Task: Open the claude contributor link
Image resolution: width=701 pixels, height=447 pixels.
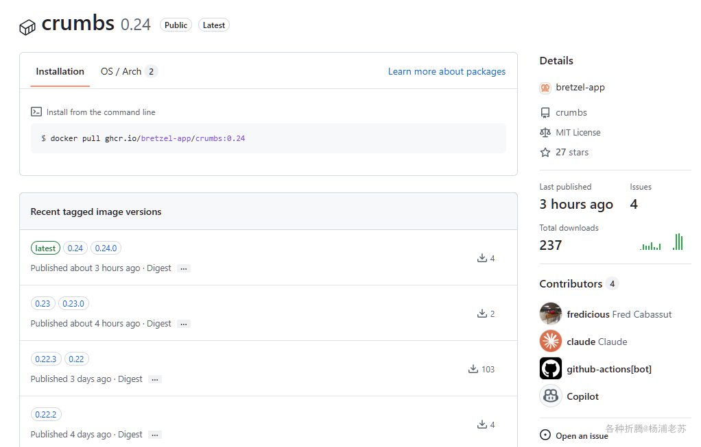Action: pos(596,342)
